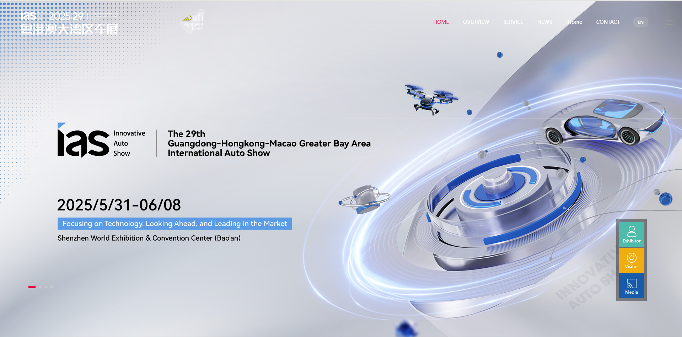
Task: Click the Media quick-access button
Action: [632, 286]
